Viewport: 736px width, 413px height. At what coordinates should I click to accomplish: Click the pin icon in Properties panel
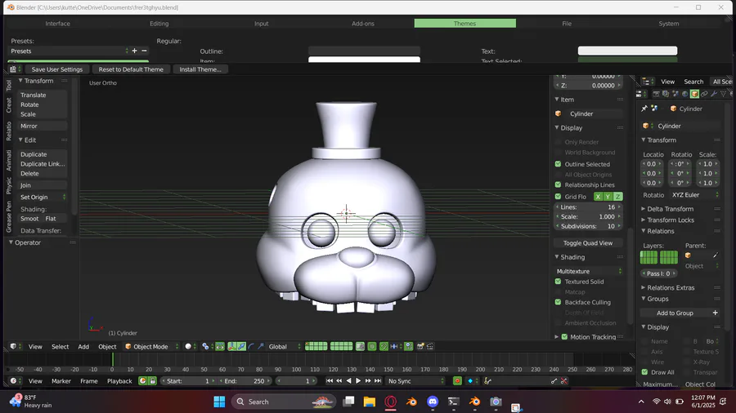point(644,109)
